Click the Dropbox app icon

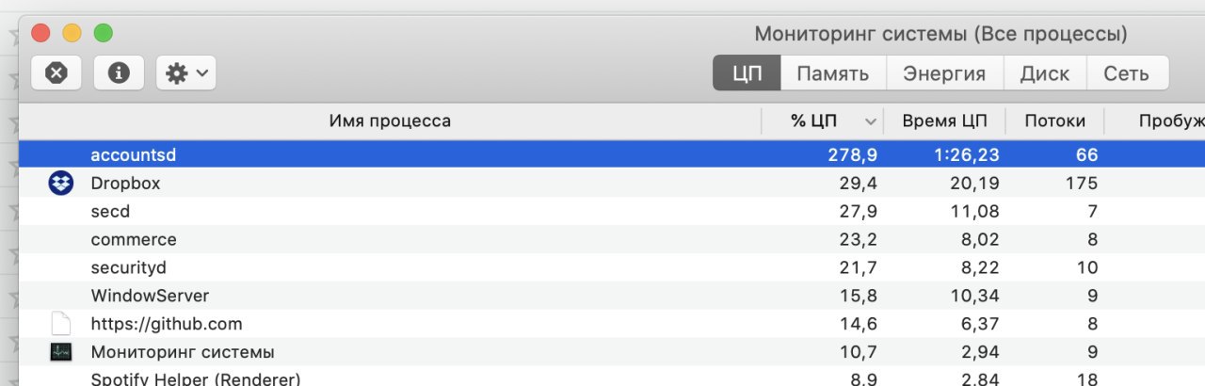(x=60, y=184)
